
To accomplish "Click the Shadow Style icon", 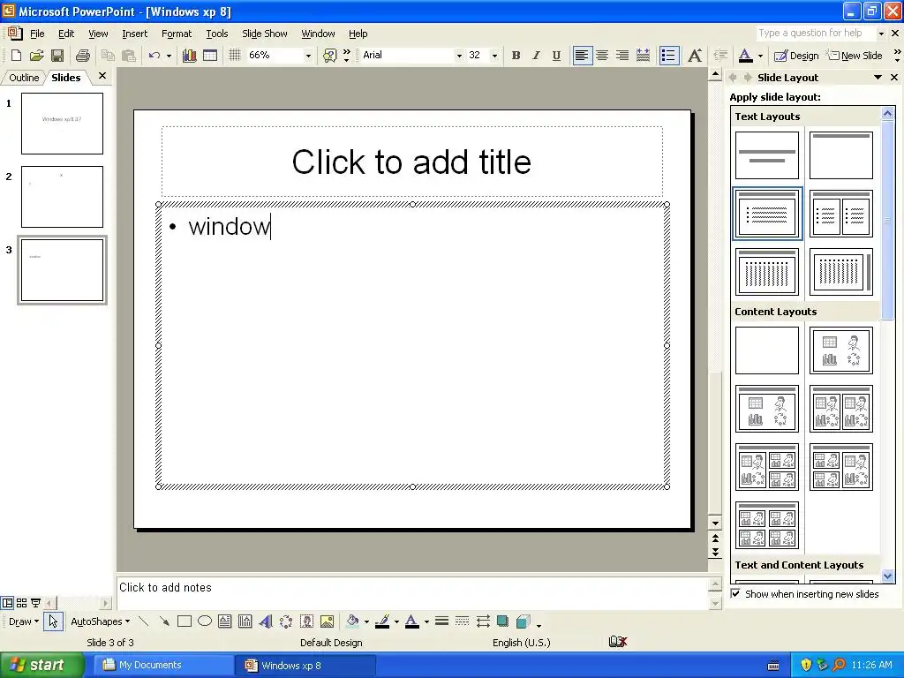I will click(502, 621).
